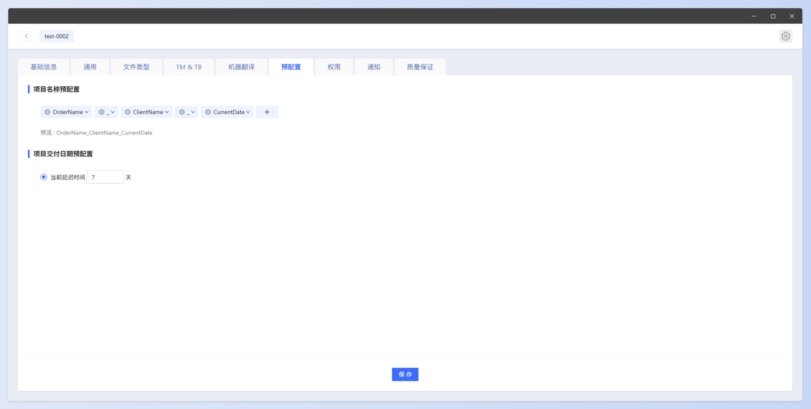The height and width of the screenshot is (409, 811).
Task: Select the 当前延迟时间 radio button
Action: tap(43, 177)
